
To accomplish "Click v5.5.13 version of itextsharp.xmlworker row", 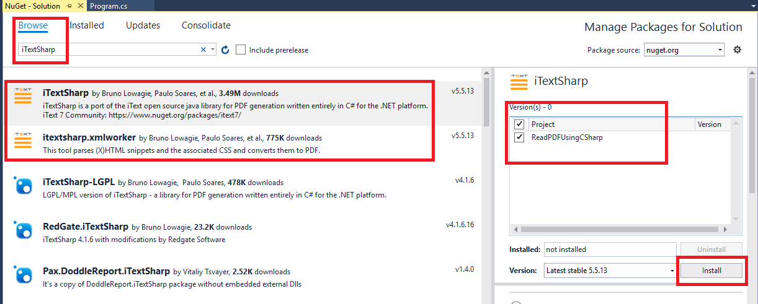I will pos(463,135).
